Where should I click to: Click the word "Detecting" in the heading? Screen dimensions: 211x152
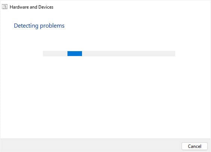[x=26, y=26]
